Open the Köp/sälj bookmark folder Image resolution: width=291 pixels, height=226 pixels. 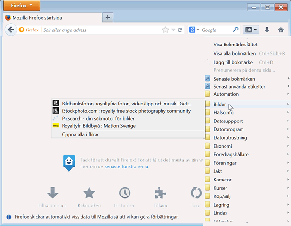pyautogui.click(x=247, y=196)
